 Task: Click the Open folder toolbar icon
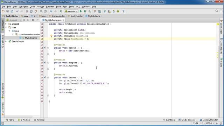coord(3,11)
